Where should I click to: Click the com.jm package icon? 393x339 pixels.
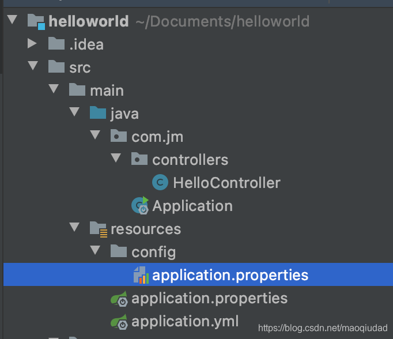119,135
